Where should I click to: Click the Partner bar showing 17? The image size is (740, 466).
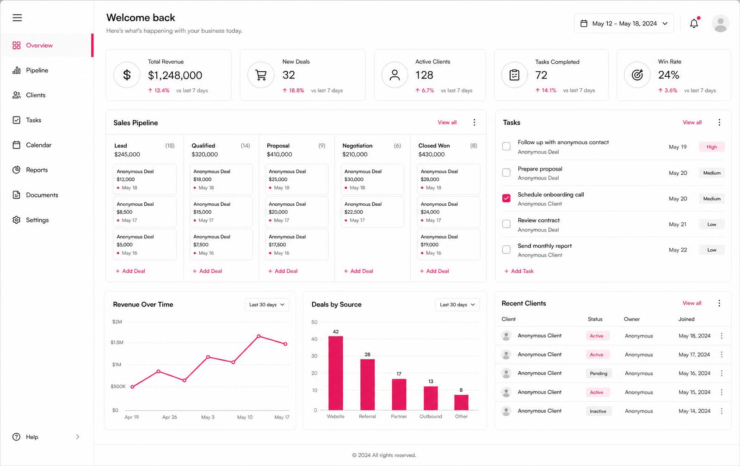coord(399,395)
